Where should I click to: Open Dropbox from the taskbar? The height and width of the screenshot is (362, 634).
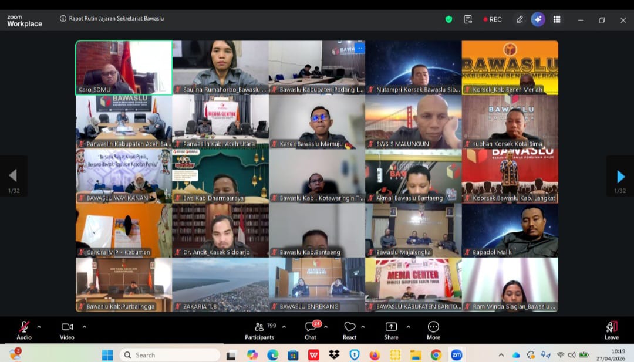334,355
